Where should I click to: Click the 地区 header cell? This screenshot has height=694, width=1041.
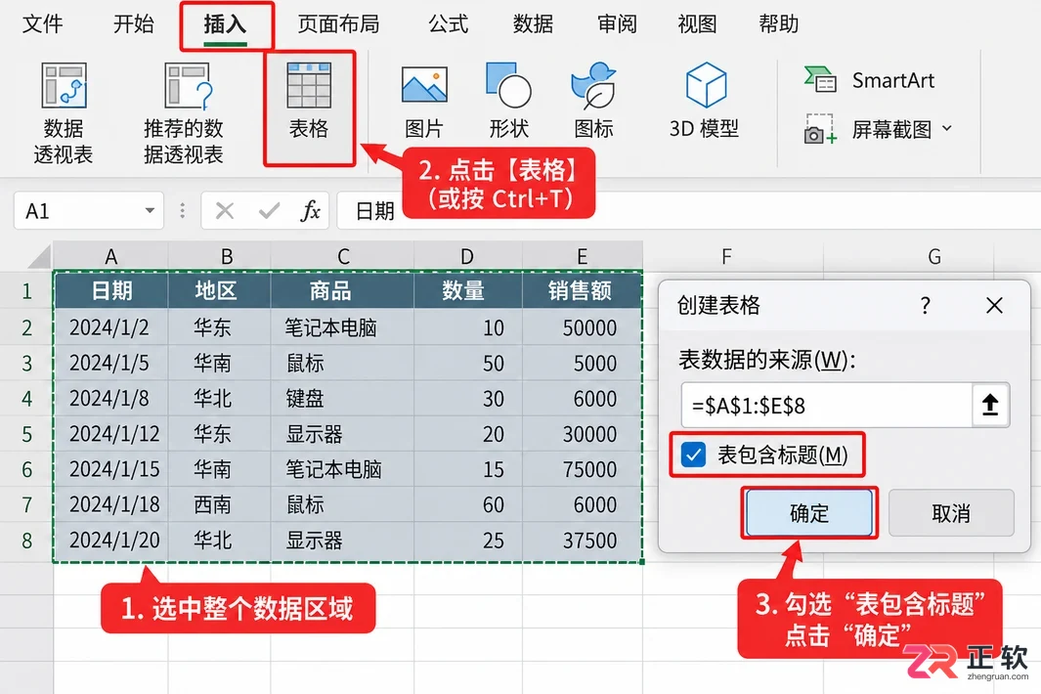pyautogui.click(x=220, y=291)
